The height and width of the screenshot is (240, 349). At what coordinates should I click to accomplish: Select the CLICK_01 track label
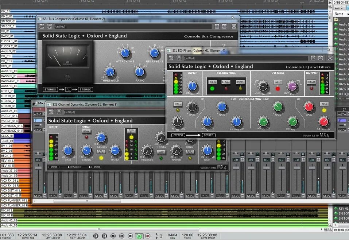[x=7, y=136]
